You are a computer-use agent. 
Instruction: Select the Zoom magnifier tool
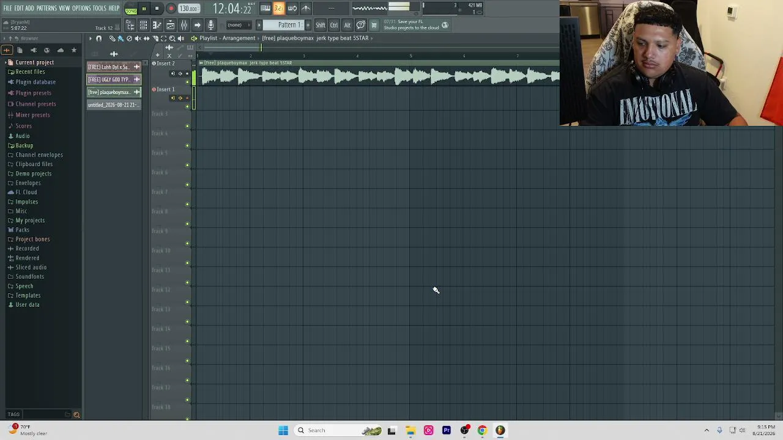click(x=172, y=38)
